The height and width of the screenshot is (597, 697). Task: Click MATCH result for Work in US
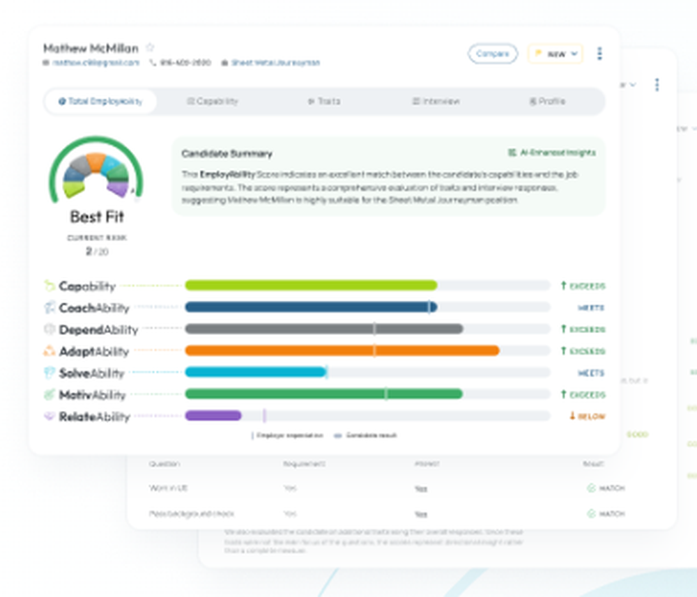pos(606,488)
